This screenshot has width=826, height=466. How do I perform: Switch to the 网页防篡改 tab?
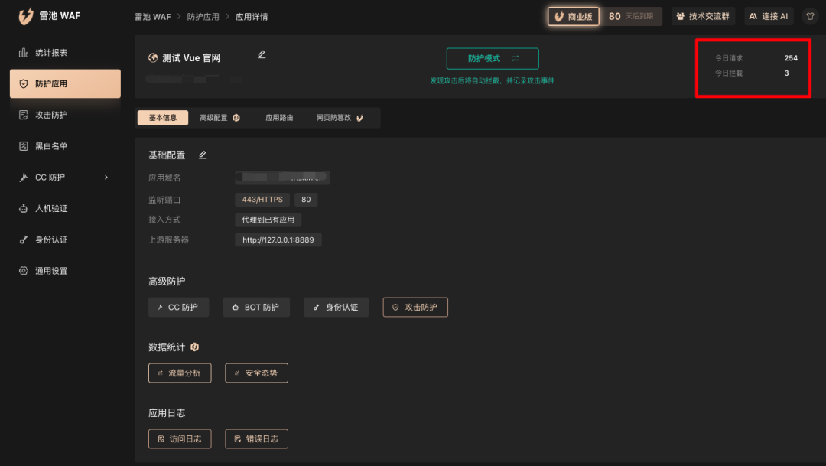point(340,118)
